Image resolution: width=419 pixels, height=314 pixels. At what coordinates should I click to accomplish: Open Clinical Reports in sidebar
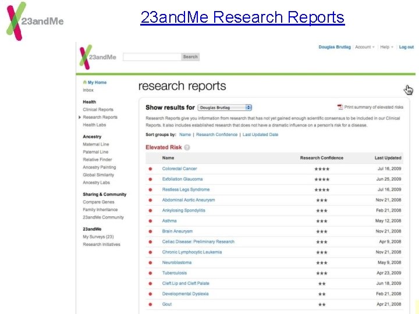[98, 110]
